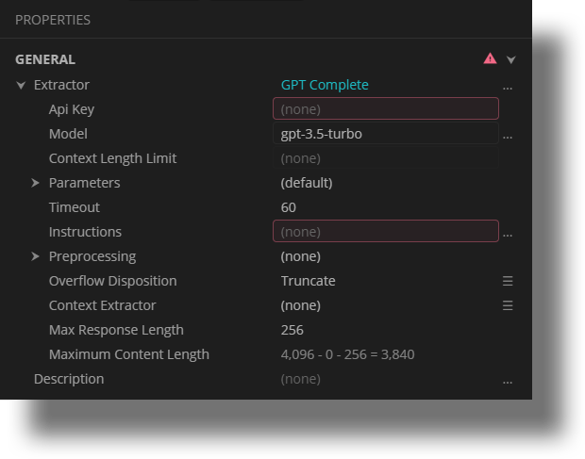Click the GPT Complete extractor link
The width and height of the screenshot is (585, 459).
tap(325, 85)
